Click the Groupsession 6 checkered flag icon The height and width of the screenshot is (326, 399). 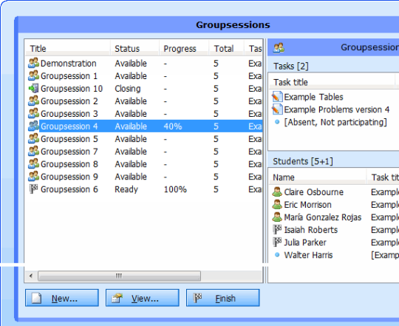(33, 189)
